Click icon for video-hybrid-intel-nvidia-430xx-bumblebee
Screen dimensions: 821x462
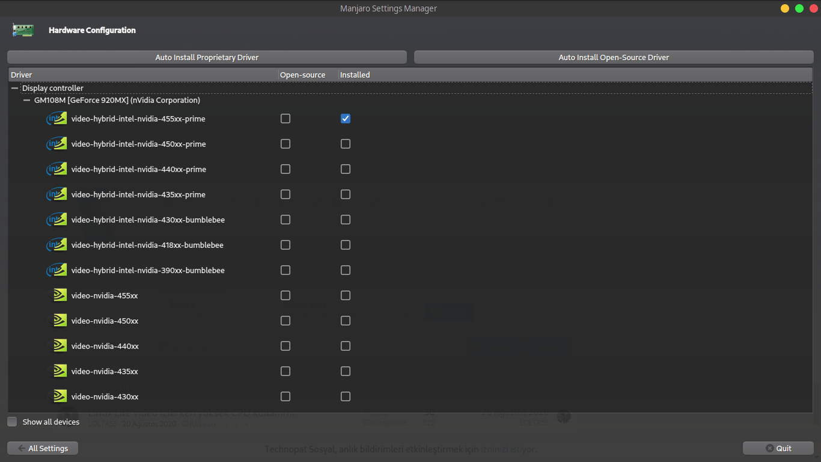pos(56,220)
